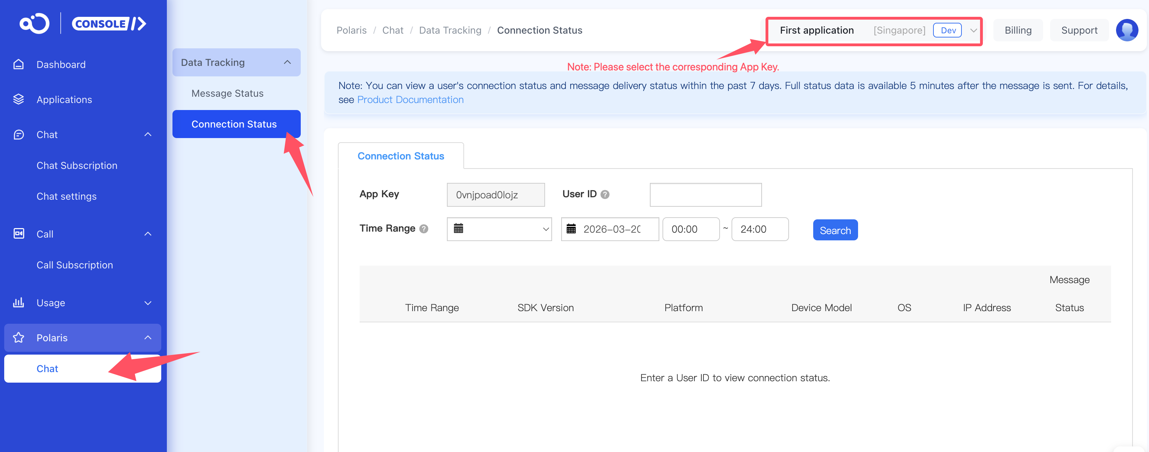Click the Call video icon

pyautogui.click(x=18, y=234)
